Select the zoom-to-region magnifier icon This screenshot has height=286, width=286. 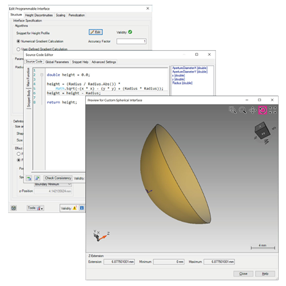(x=233, y=110)
